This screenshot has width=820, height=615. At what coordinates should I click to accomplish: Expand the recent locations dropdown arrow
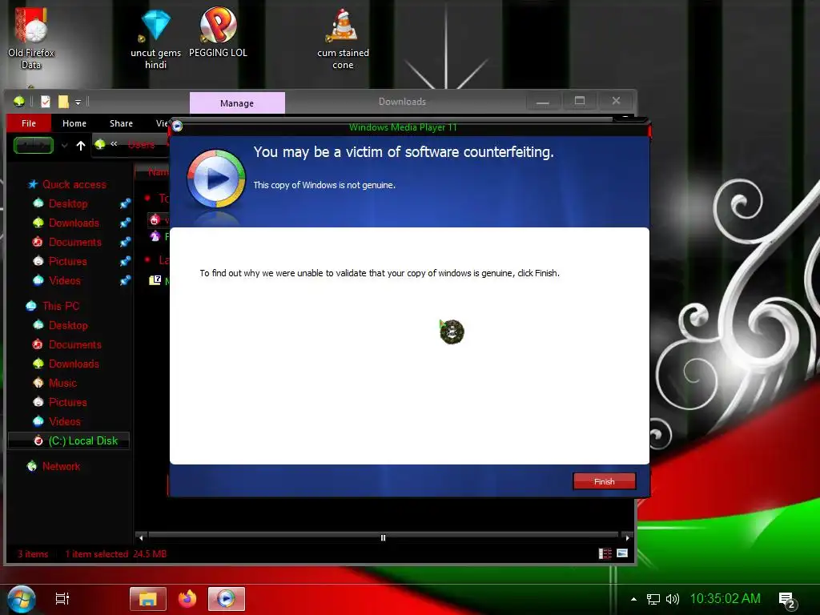[x=64, y=146]
